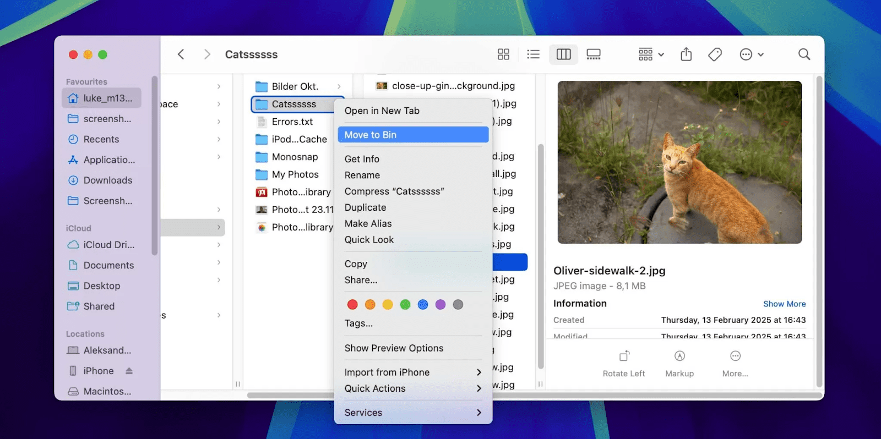Open Markup tool in preview pane
Viewport: 881px width, 439px height.
pyautogui.click(x=679, y=356)
